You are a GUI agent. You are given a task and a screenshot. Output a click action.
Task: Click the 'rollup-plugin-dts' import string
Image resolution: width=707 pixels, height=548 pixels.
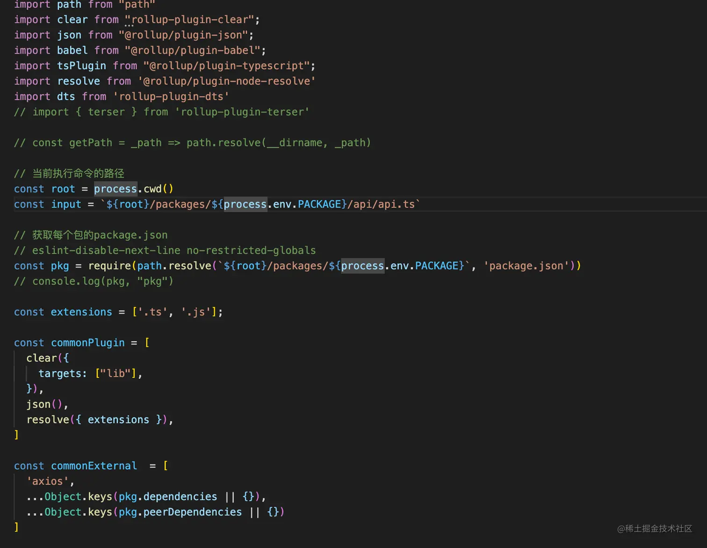(171, 97)
